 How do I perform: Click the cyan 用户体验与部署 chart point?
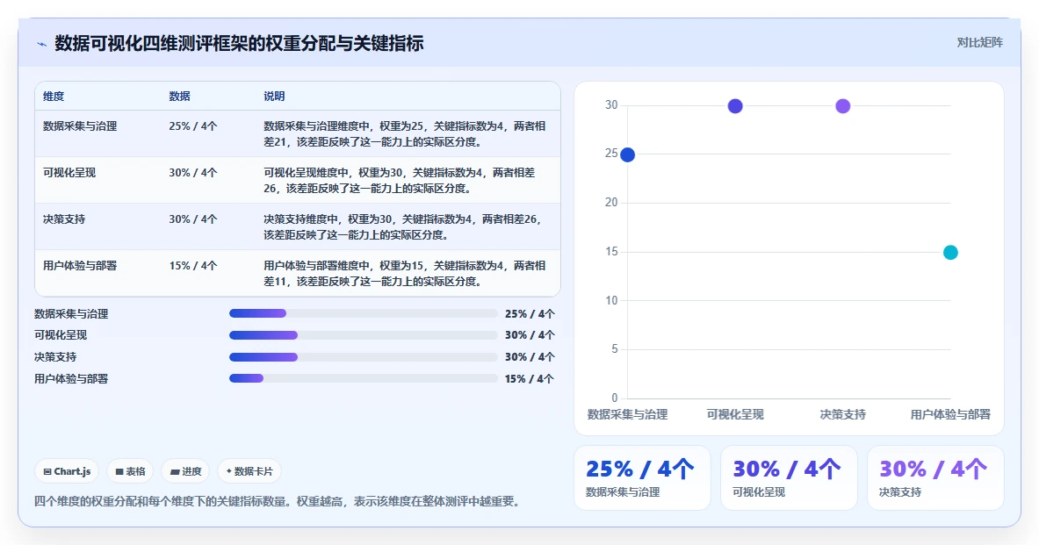coord(950,252)
